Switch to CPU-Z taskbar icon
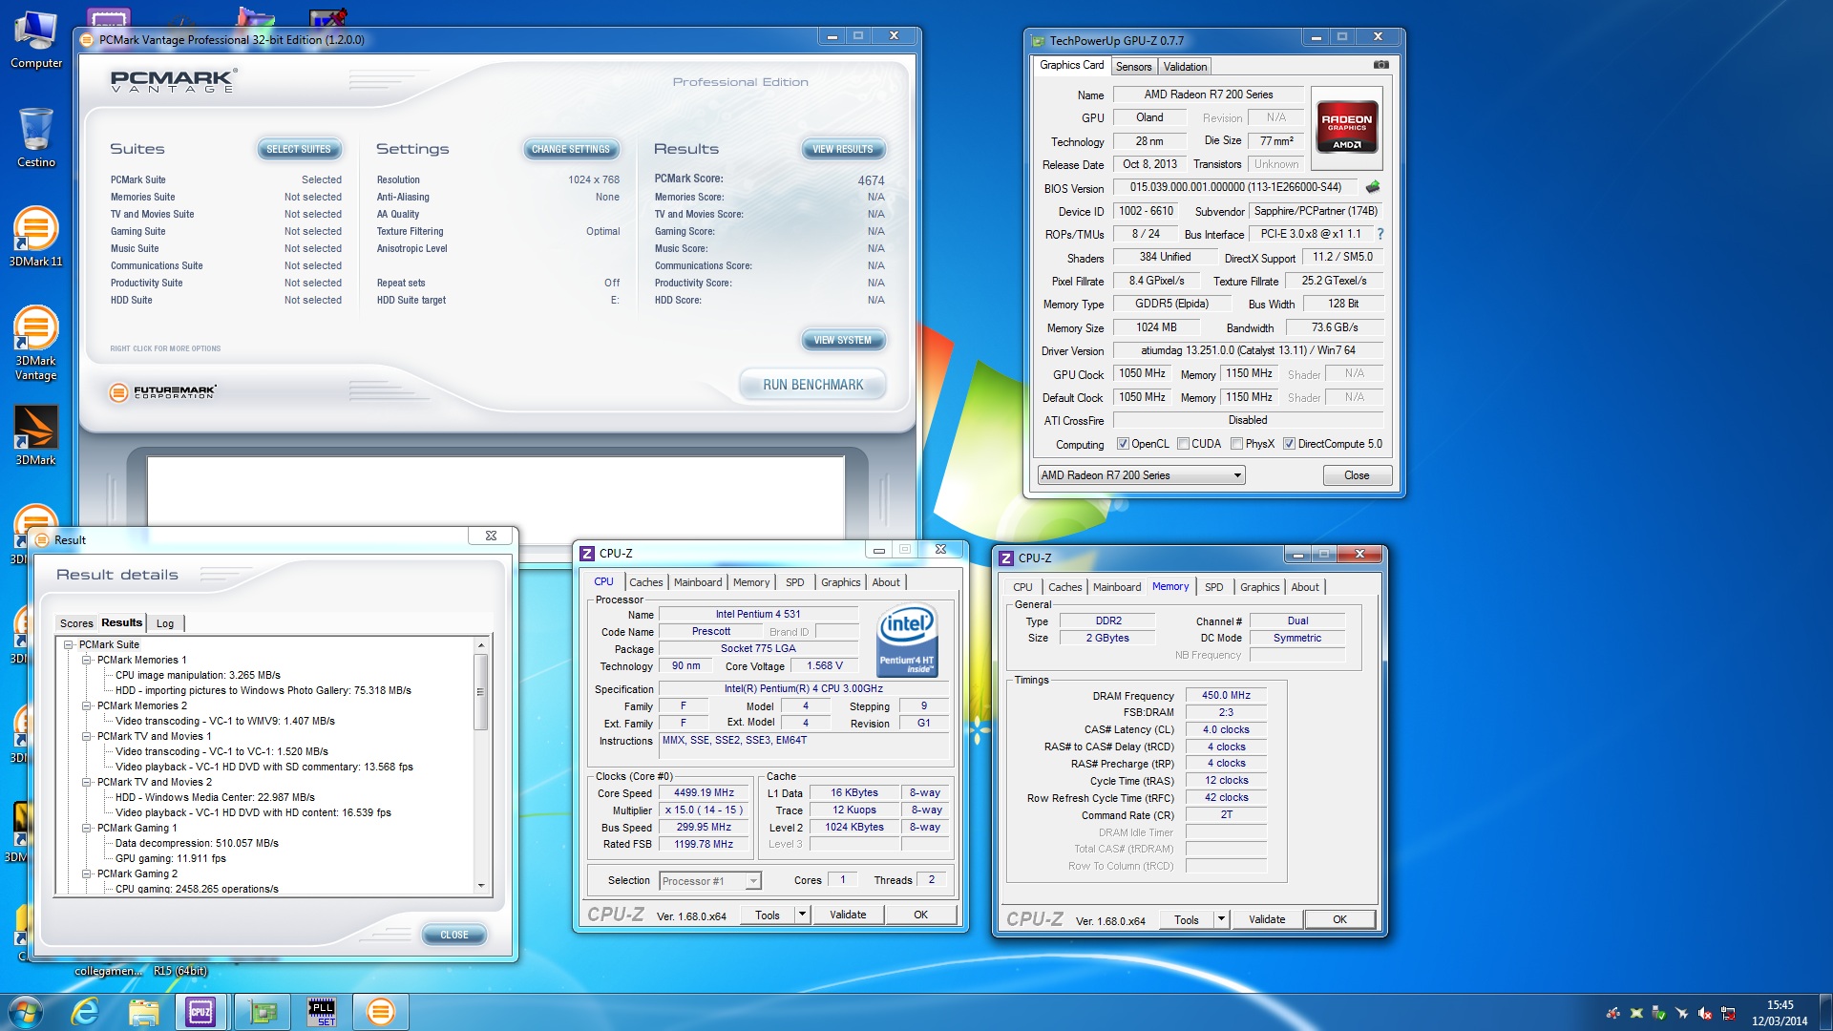Image resolution: width=1833 pixels, height=1031 pixels. [200, 1012]
